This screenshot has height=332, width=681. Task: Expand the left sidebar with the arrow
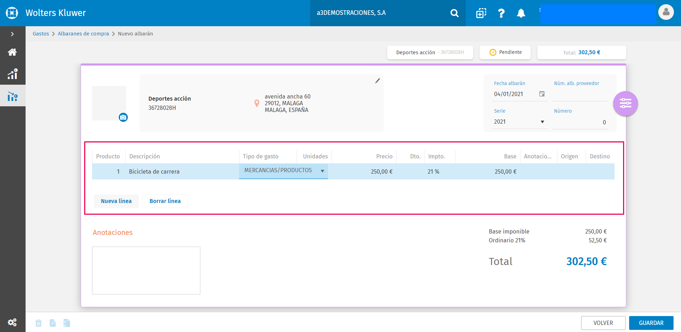coord(12,34)
